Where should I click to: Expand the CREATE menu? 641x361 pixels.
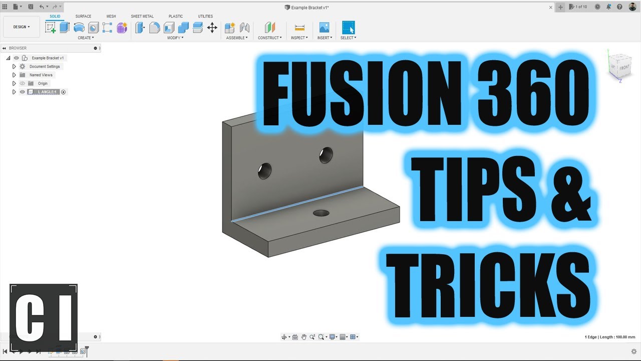86,38
